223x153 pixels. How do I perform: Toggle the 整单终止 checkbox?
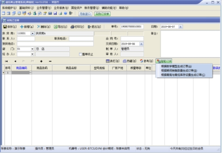(x=81, y=54)
